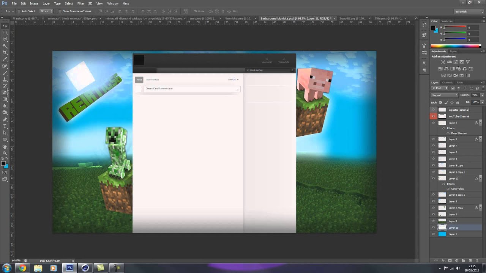
Task: Switch to the Channels tab
Action: (447, 82)
